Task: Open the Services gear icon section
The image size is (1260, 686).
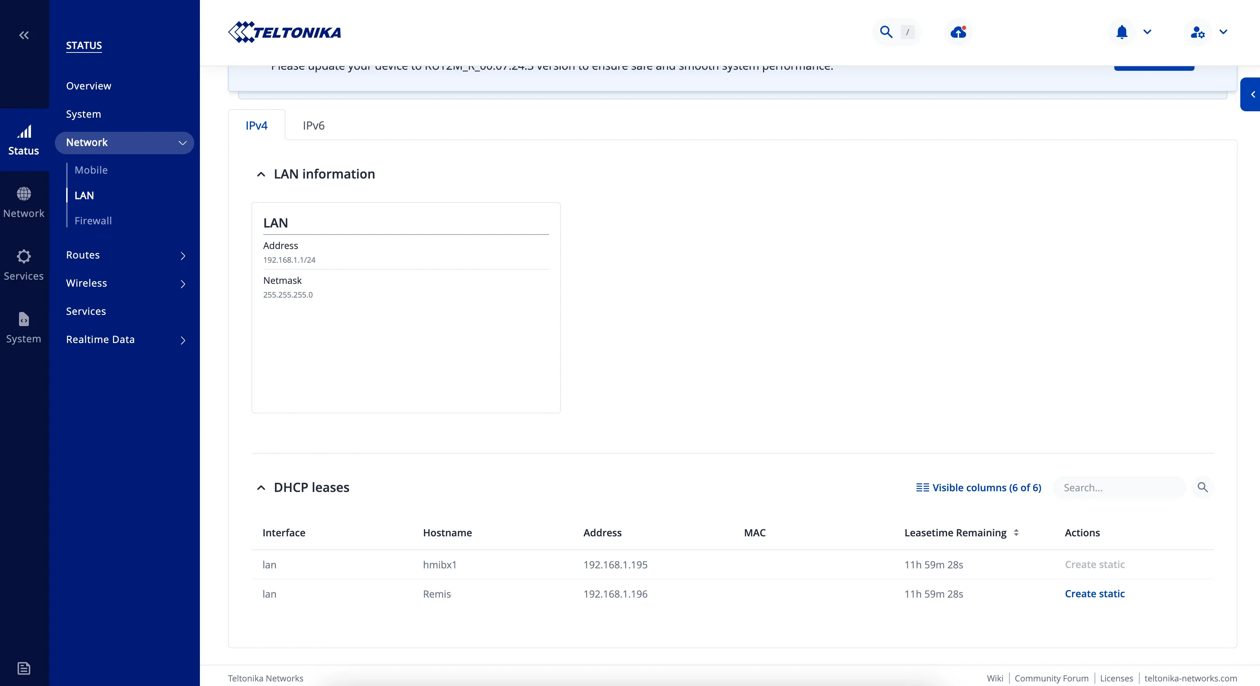Action: pos(24,265)
